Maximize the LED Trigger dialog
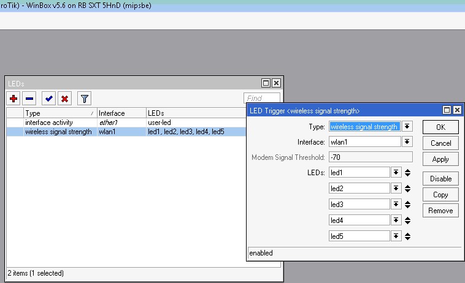The image size is (465, 283). click(x=447, y=110)
